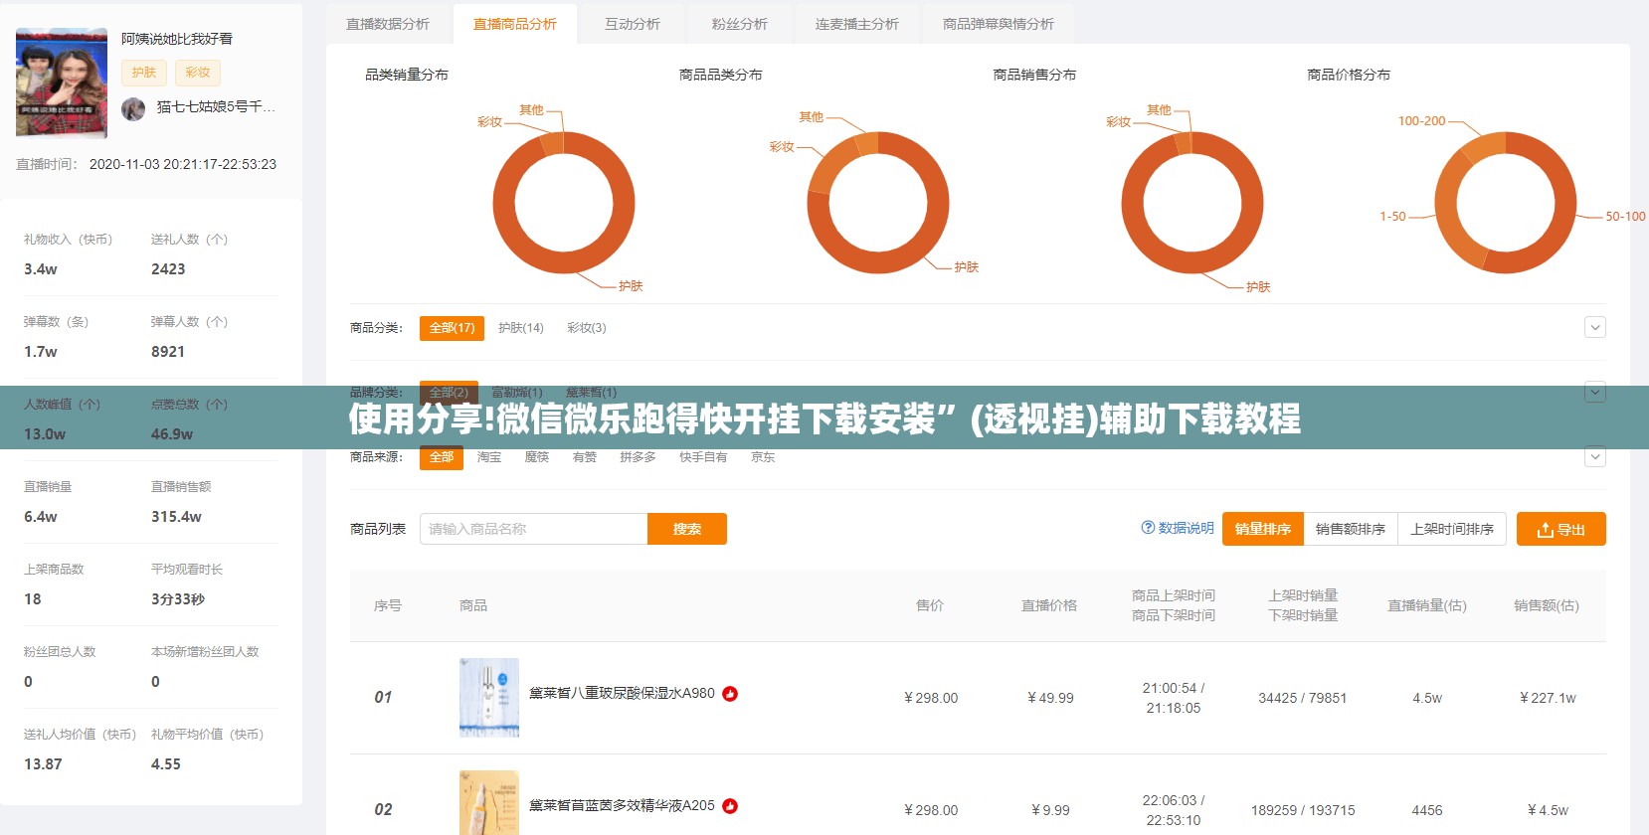Viewport: 1649px width, 835px height.
Task: Expand the 品牌分类 filter row
Action: (1595, 392)
